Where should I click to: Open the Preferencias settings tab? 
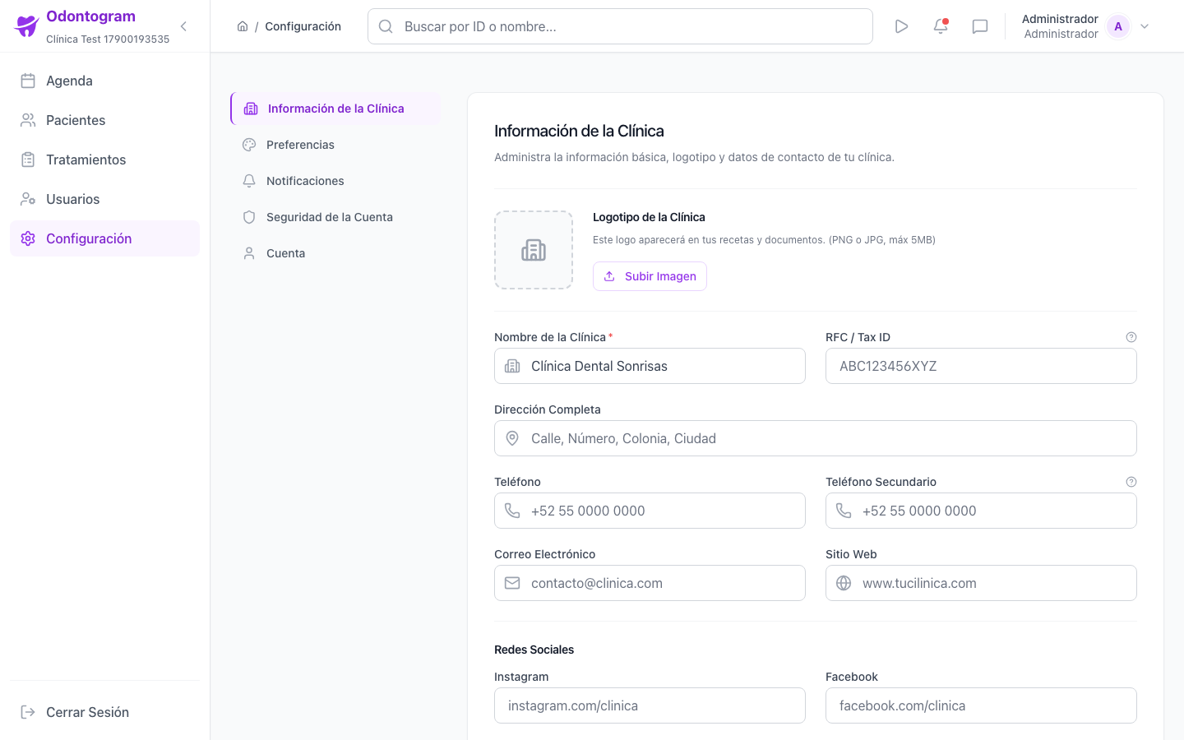[335, 145]
